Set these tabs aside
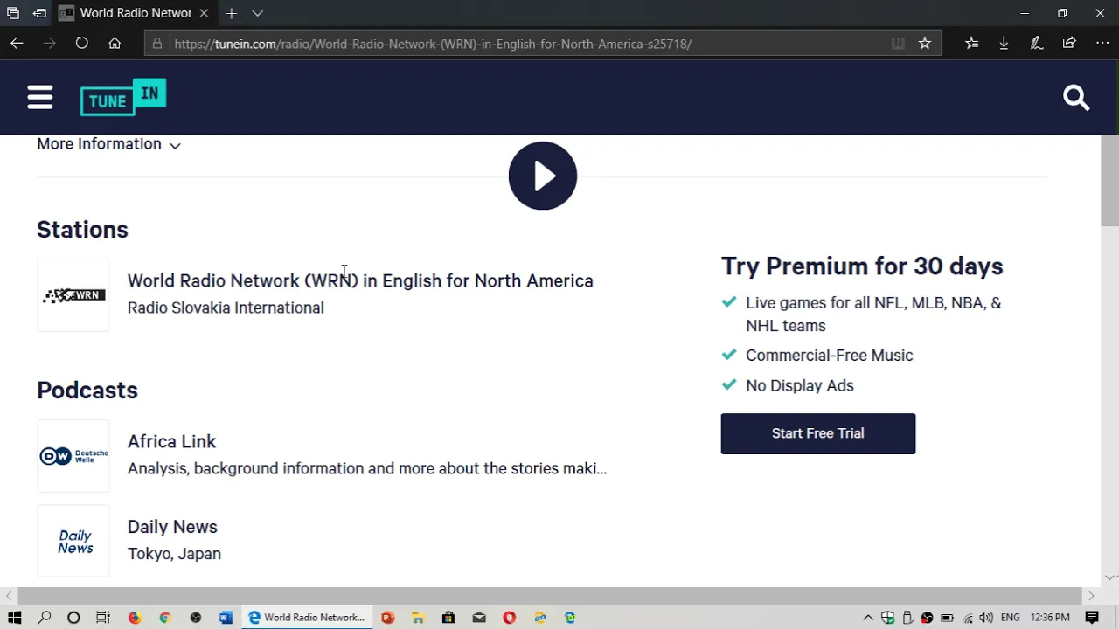This screenshot has width=1119, height=629. (x=39, y=13)
